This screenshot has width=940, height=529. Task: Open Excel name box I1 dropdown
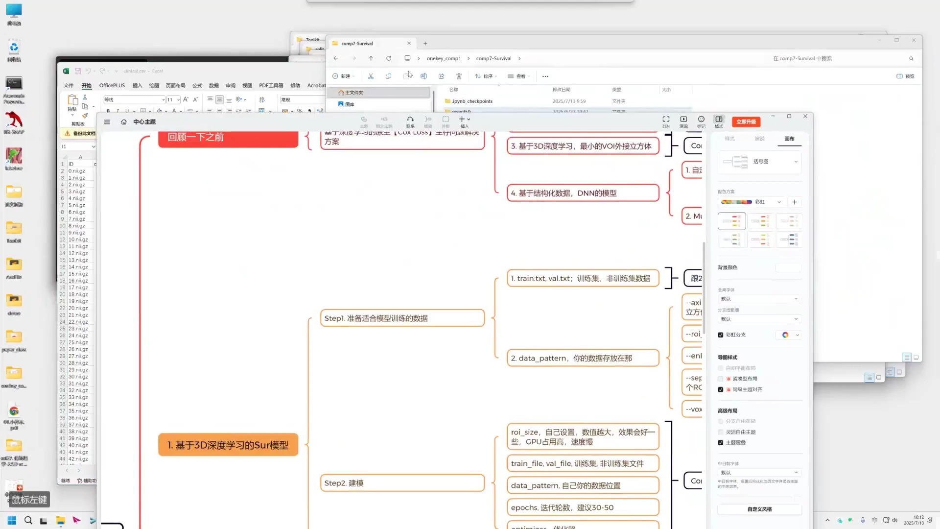(x=93, y=146)
